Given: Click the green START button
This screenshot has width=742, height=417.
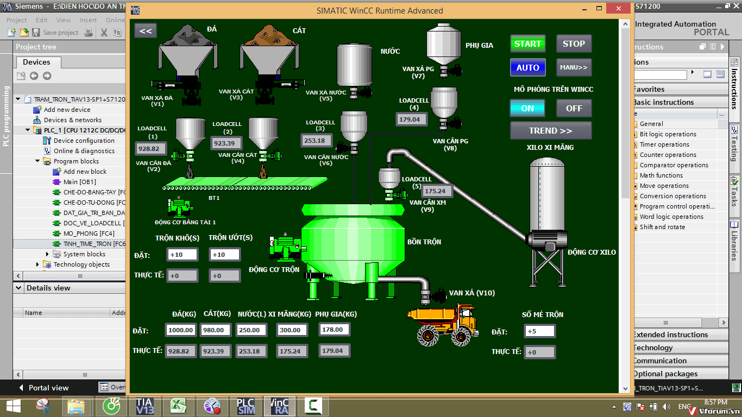Looking at the screenshot, I should 527,43.
